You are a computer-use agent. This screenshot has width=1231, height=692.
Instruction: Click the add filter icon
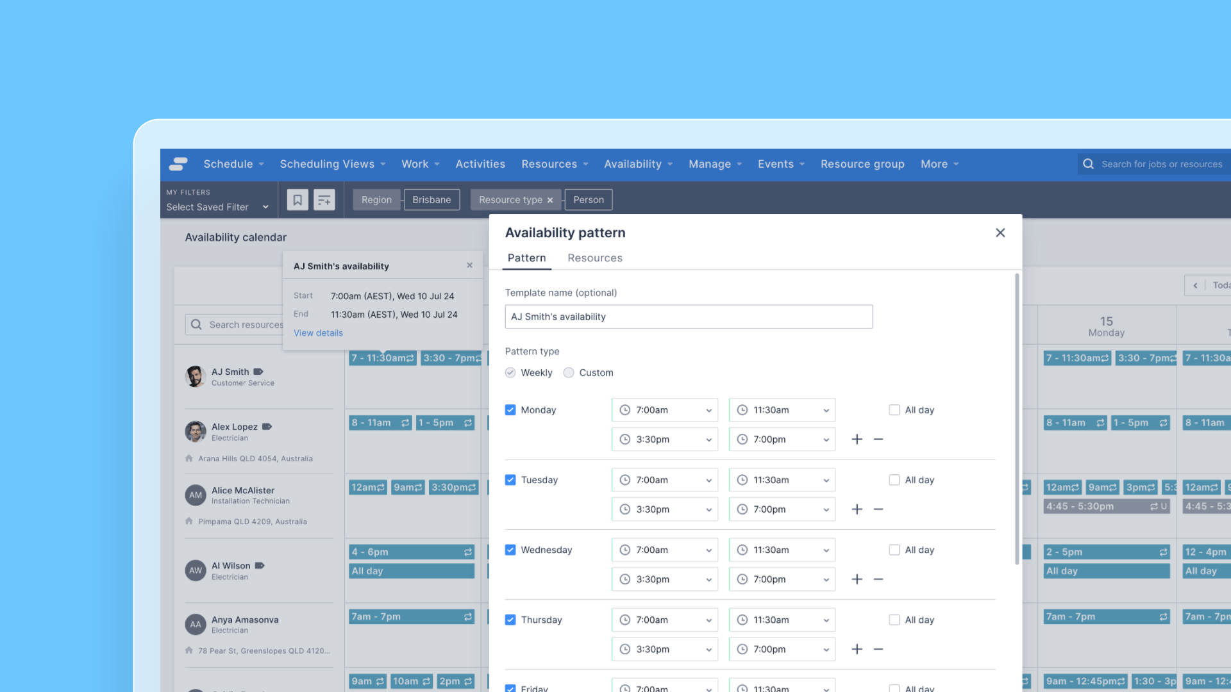(324, 200)
